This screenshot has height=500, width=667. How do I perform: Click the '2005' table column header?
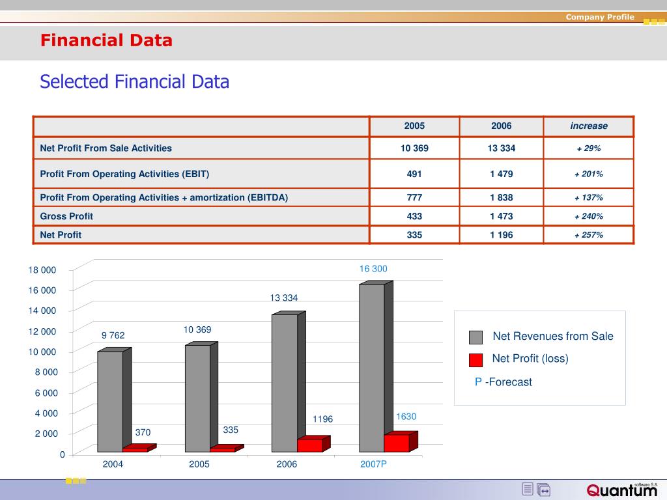(414, 126)
